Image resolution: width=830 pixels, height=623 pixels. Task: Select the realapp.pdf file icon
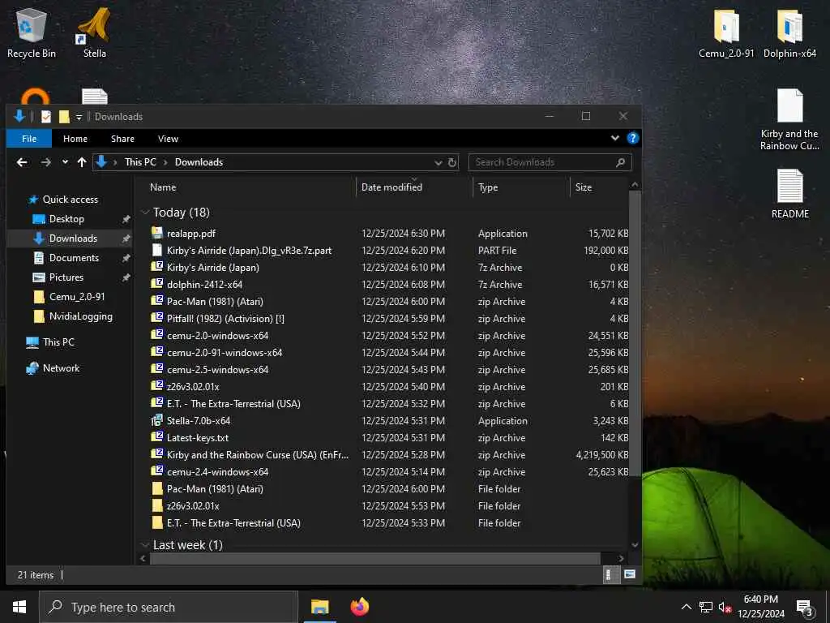(156, 233)
